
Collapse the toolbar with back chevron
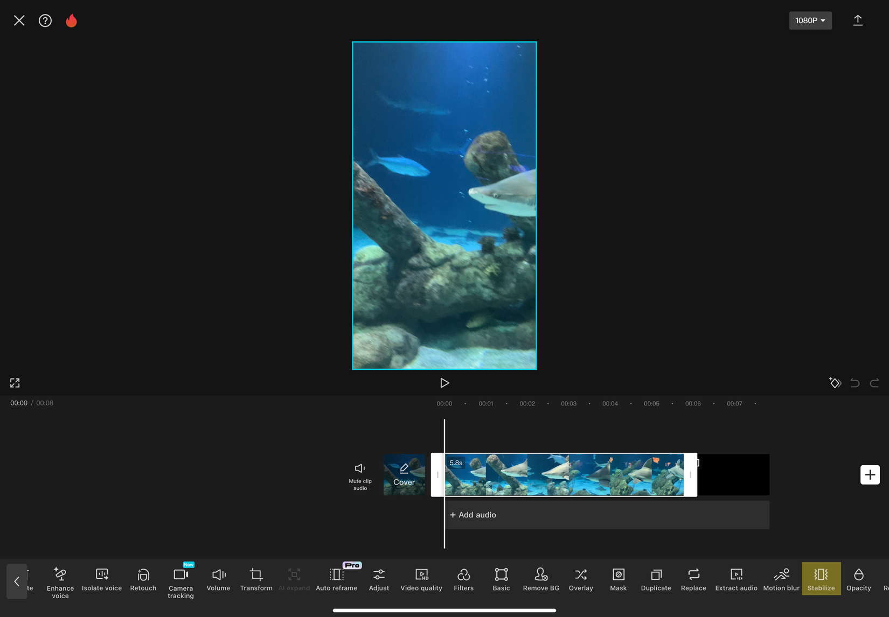[x=17, y=581]
